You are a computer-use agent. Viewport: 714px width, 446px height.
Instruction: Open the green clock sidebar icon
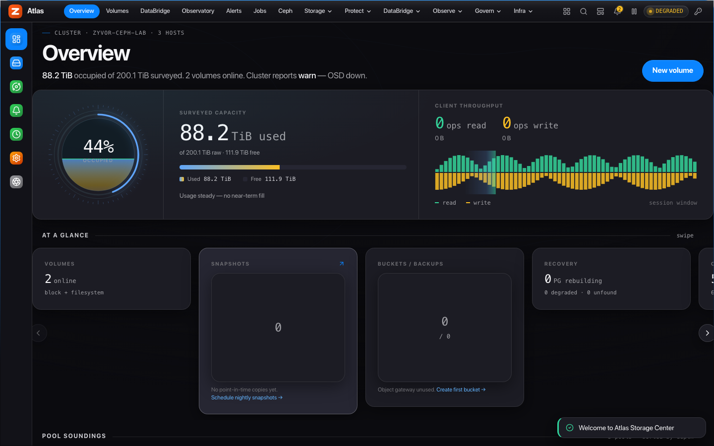click(16, 134)
